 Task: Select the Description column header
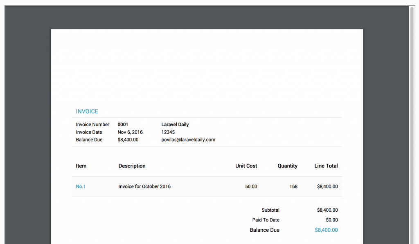coord(132,166)
